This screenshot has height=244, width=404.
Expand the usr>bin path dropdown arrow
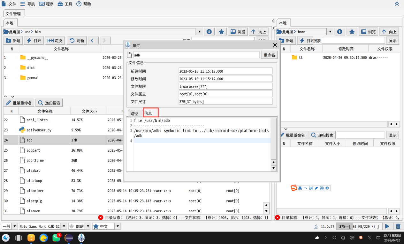200,32
